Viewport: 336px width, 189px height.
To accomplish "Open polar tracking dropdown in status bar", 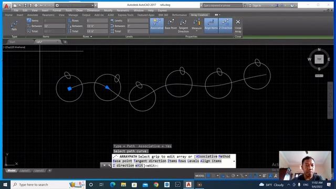I will click(x=237, y=176).
